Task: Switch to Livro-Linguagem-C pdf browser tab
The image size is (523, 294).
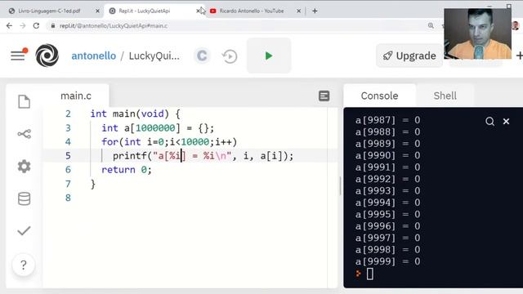Action: (49, 11)
